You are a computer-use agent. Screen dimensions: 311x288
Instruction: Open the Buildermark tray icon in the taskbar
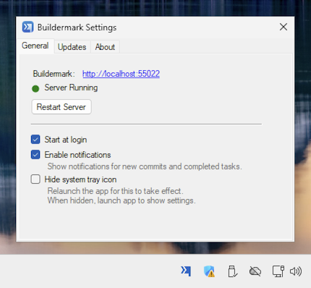coord(186,271)
